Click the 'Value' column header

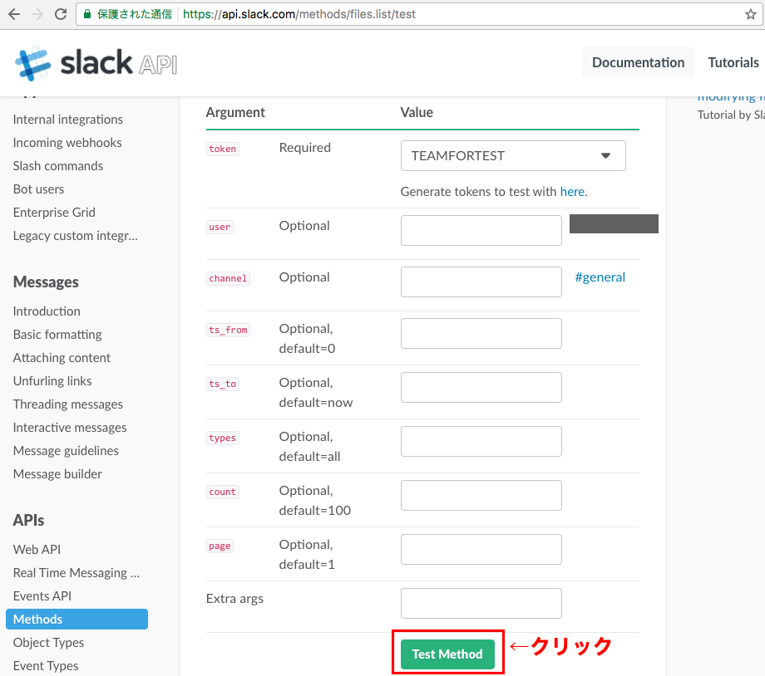pos(417,113)
